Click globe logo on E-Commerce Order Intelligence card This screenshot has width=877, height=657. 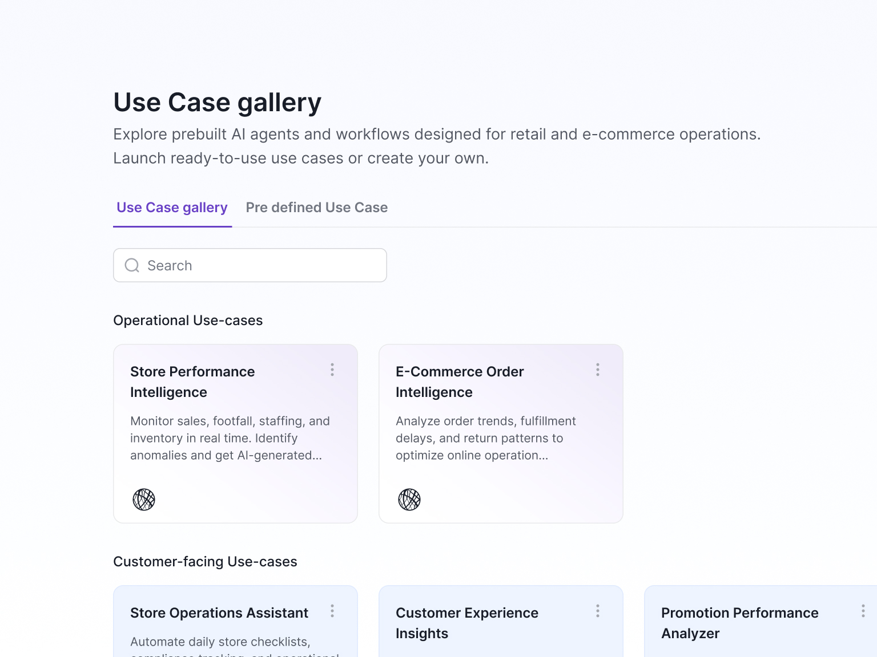pos(409,500)
